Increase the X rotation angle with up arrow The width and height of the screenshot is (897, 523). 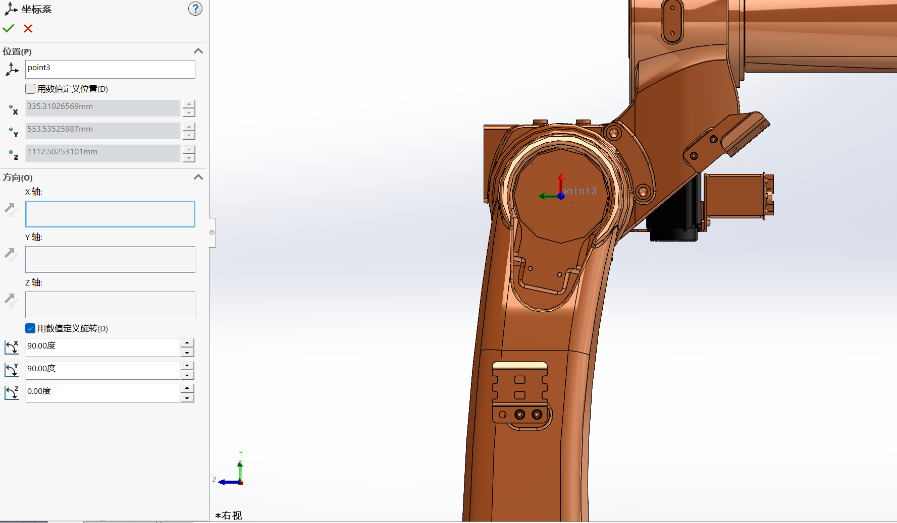187,343
